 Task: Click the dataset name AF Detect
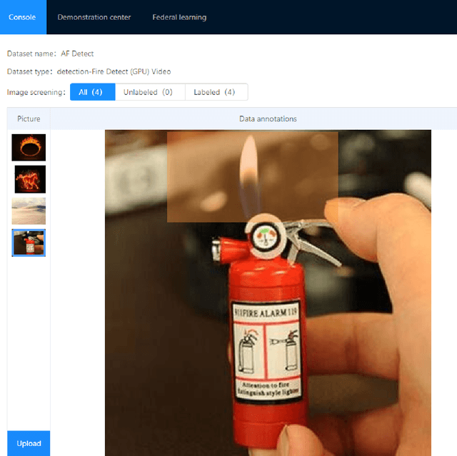[x=77, y=54]
